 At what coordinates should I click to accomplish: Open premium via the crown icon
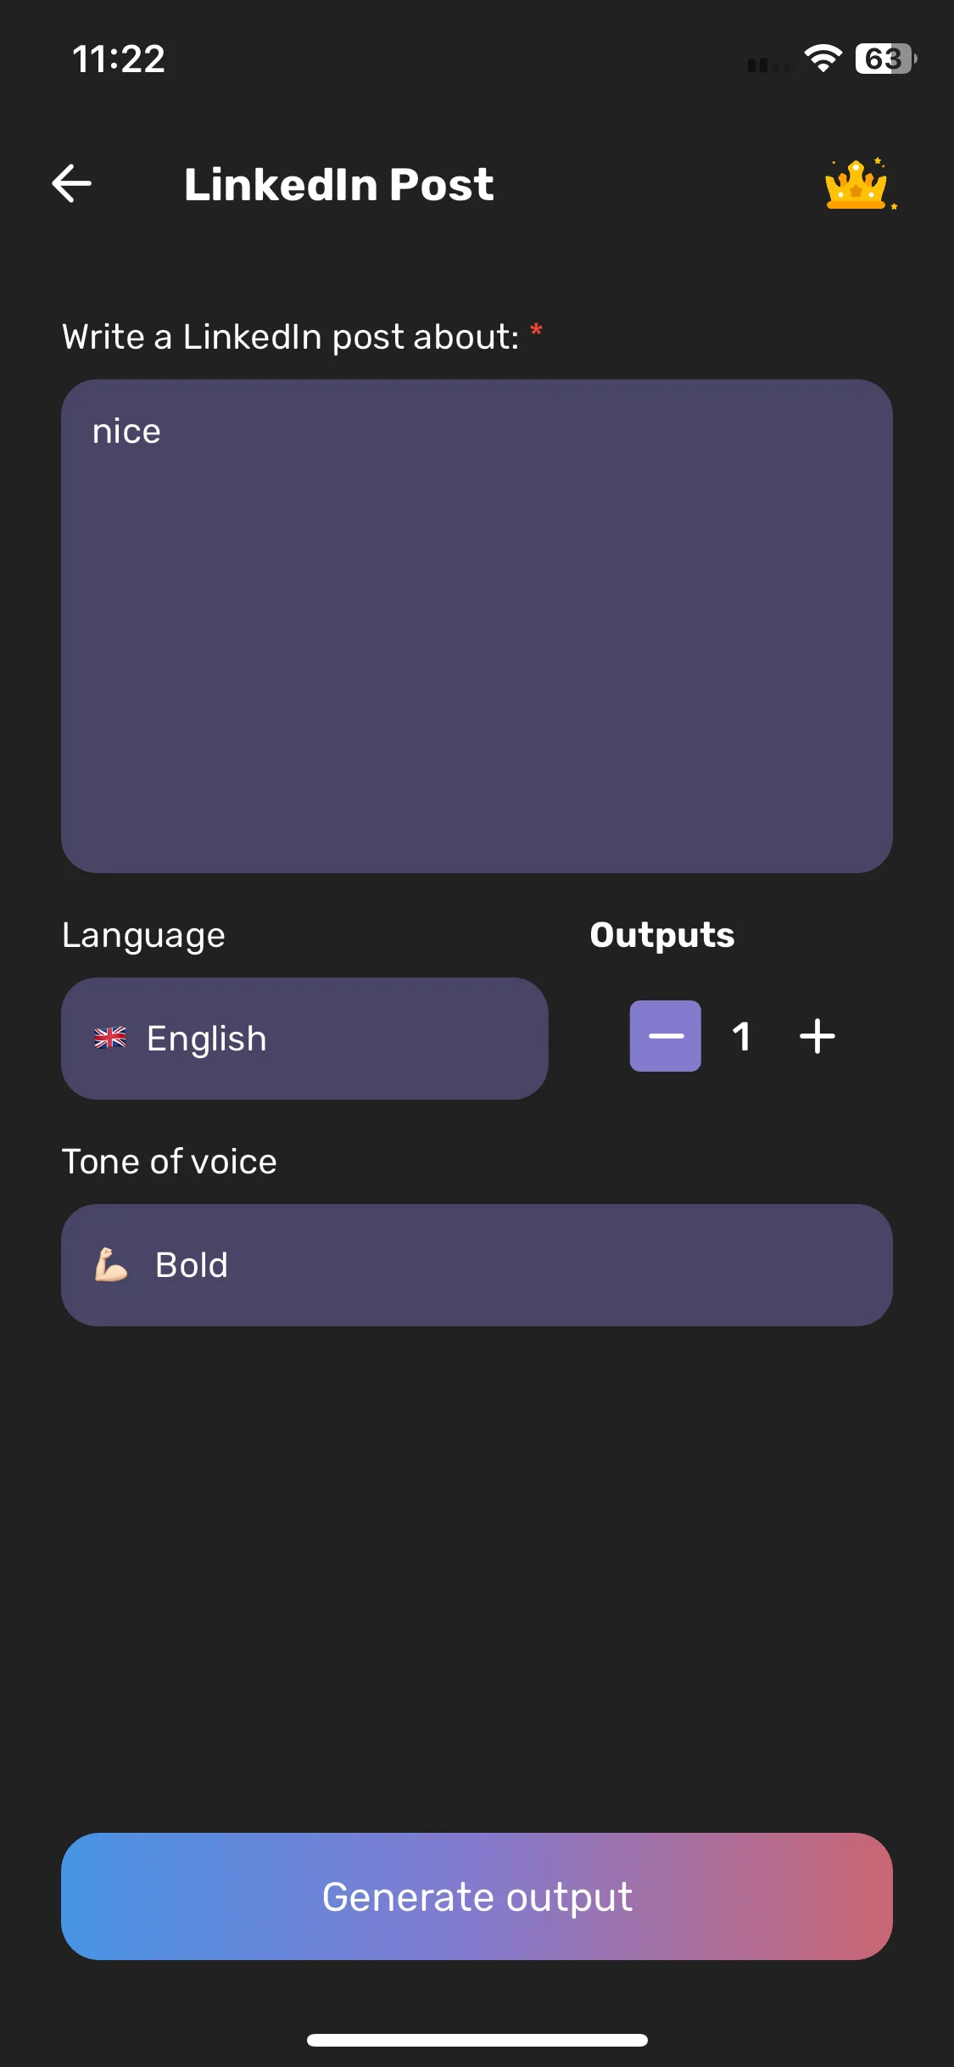[859, 184]
